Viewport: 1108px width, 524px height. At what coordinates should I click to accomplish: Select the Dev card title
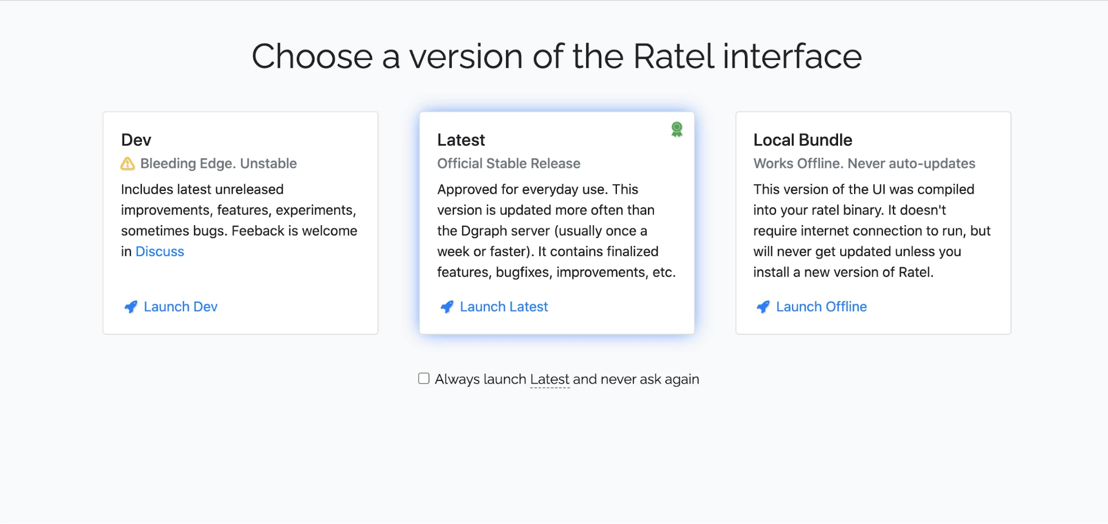(136, 140)
